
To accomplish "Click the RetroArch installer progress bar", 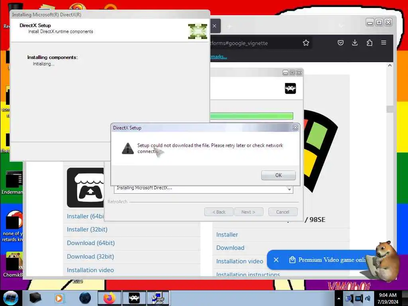I will (x=251, y=116).
